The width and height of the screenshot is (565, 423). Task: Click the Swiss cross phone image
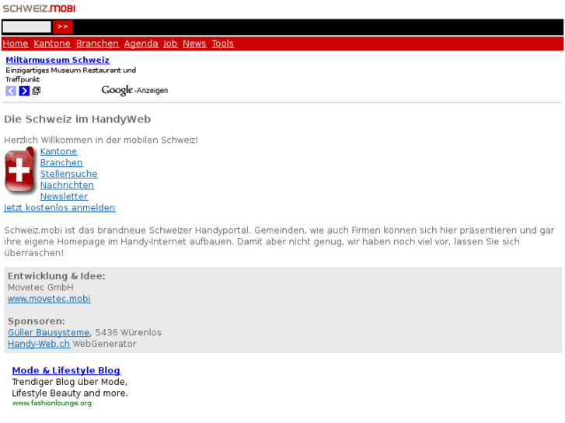(x=20, y=171)
